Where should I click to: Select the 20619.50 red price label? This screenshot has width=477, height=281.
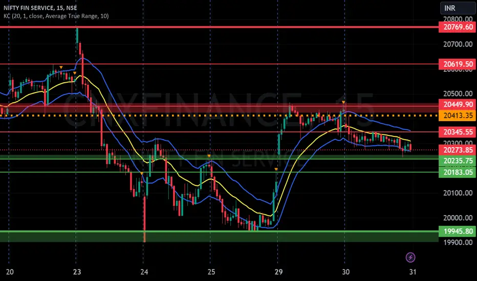pos(457,64)
